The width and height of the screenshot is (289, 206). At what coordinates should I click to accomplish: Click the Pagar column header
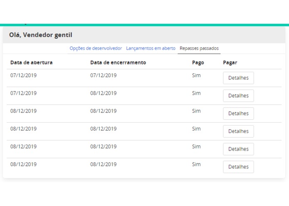point(230,63)
